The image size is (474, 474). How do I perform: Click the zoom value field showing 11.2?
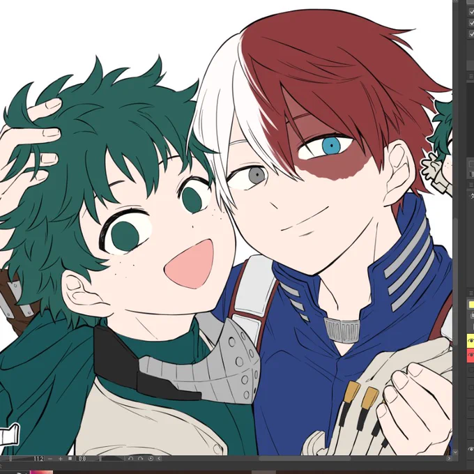tap(38, 459)
